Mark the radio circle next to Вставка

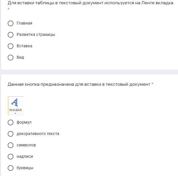(x=11, y=46)
